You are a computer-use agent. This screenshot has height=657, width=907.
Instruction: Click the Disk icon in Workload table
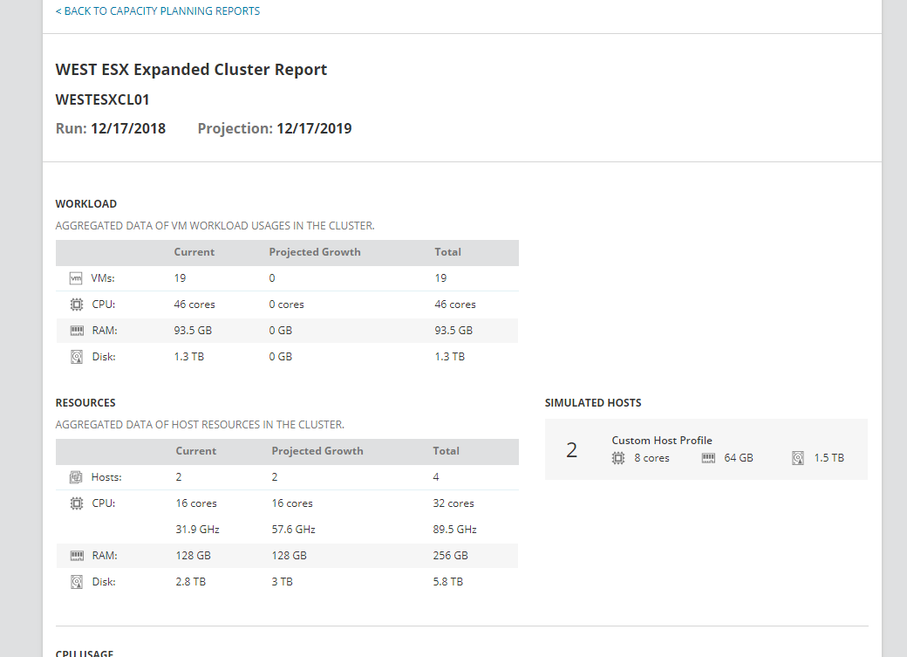click(77, 357)
